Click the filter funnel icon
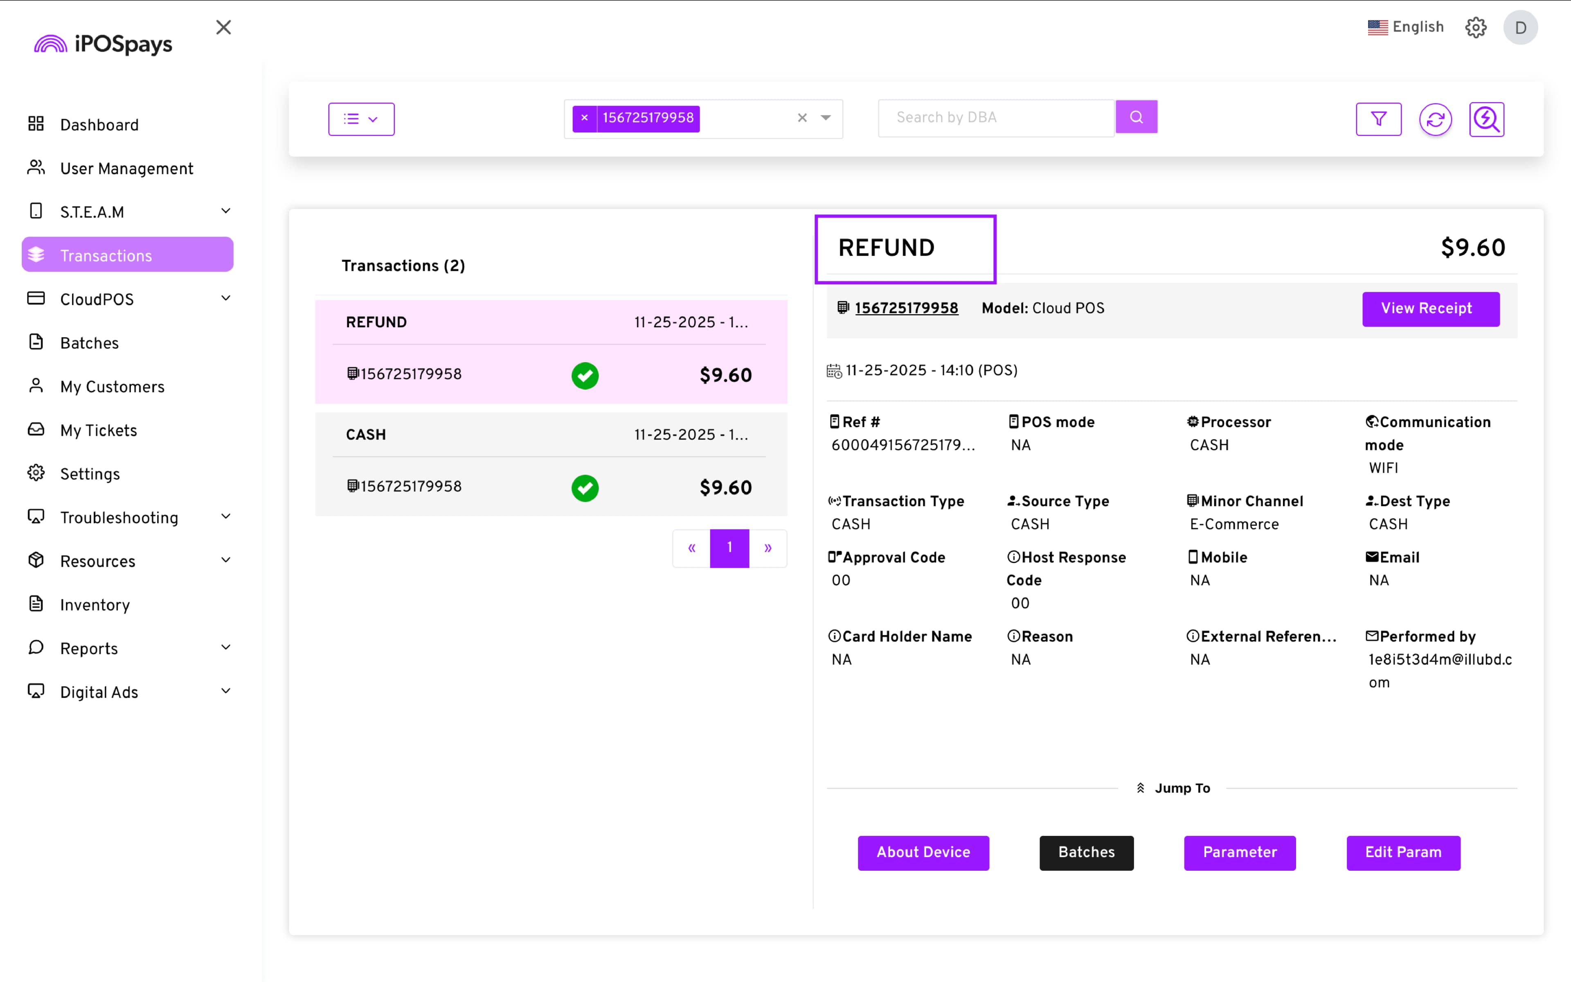The image size is (1571, 982). (x=1378, y=119)
